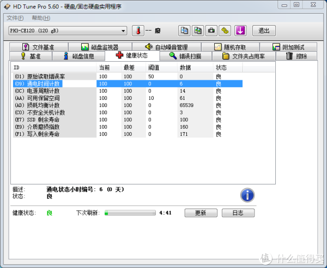Viewport: 327px width, 268px height.
Task: Click the data value 160
Action: (x=184, y=127)
